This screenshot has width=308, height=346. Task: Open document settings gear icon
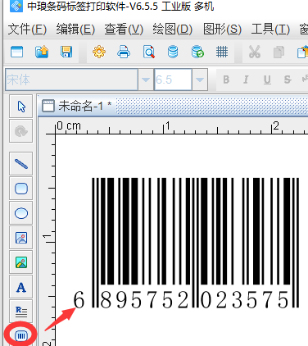(x=99, y=52)
